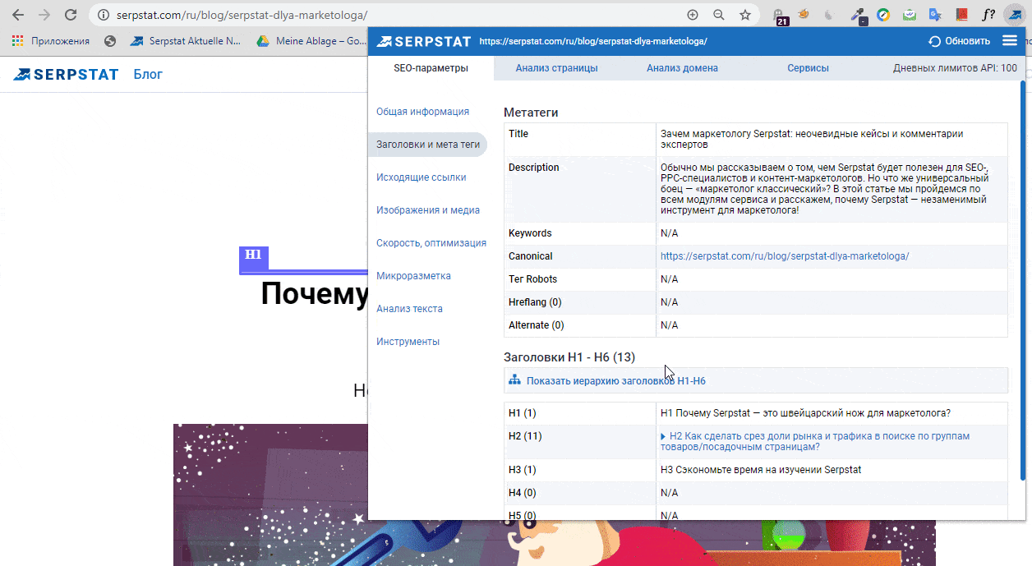
Task: Open the red notebook extension icon
Action: click(x=961, y=15)
